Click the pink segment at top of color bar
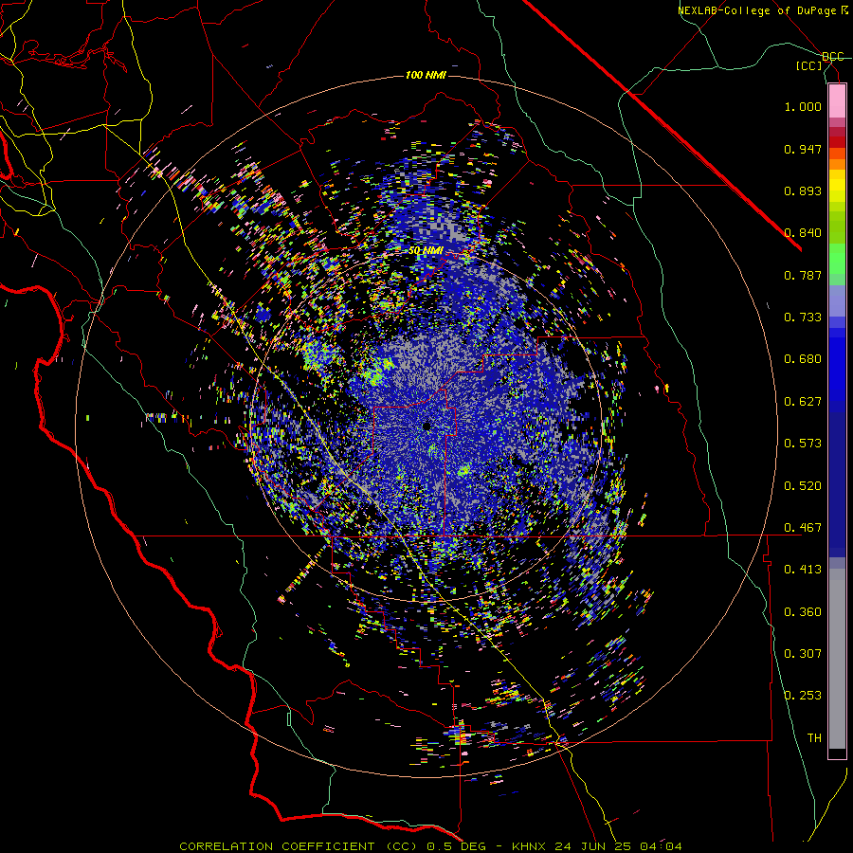This screenshot has height=853, width=853. click(837, 101)
